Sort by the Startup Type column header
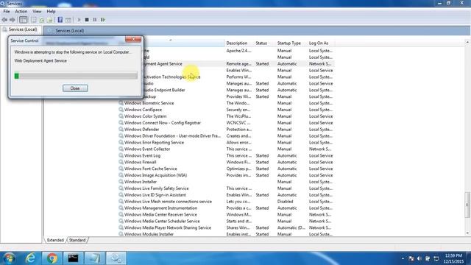The image size is (471, 265). [x=289, y=43]
